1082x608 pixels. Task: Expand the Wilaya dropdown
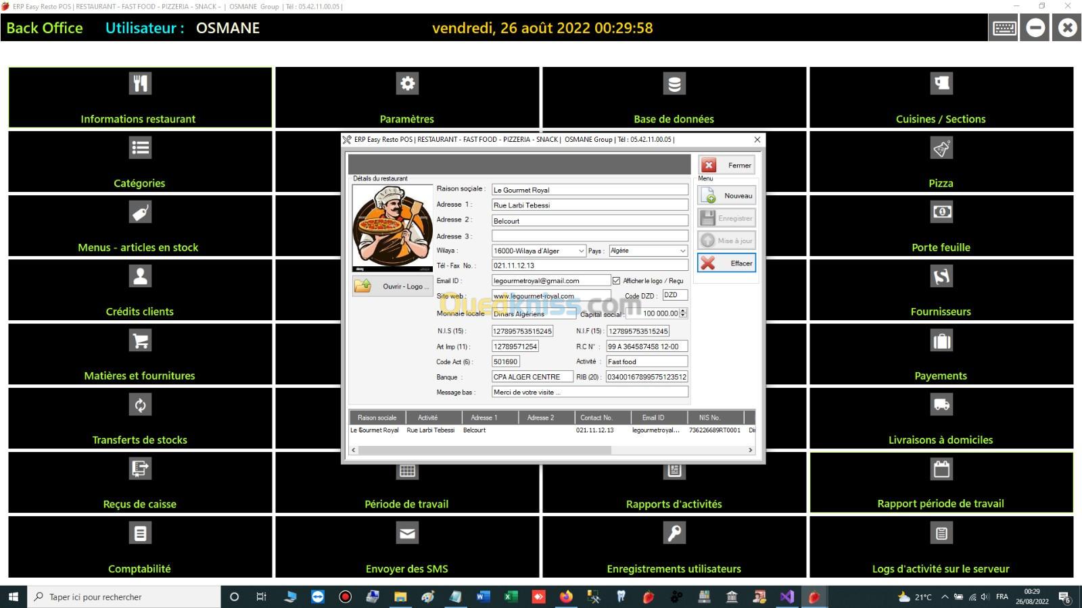pos(580,251)
